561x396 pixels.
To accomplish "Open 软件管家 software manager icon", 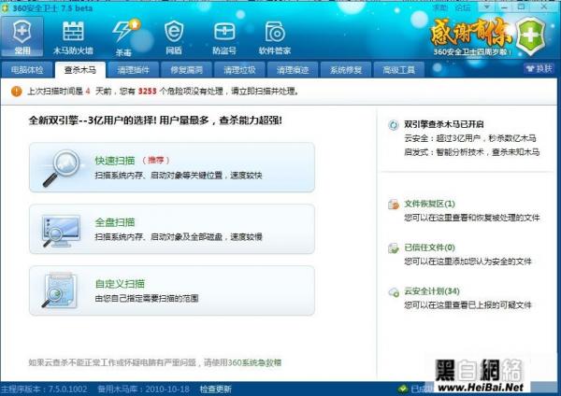I will tap(274, 35).
